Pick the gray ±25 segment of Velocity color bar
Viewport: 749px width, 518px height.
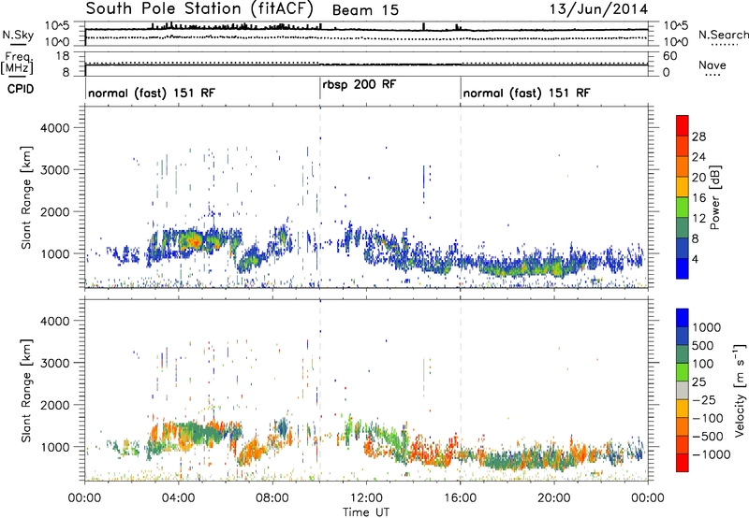point(683,390)
